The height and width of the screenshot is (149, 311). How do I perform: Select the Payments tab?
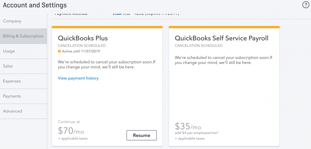coord(12,96)
